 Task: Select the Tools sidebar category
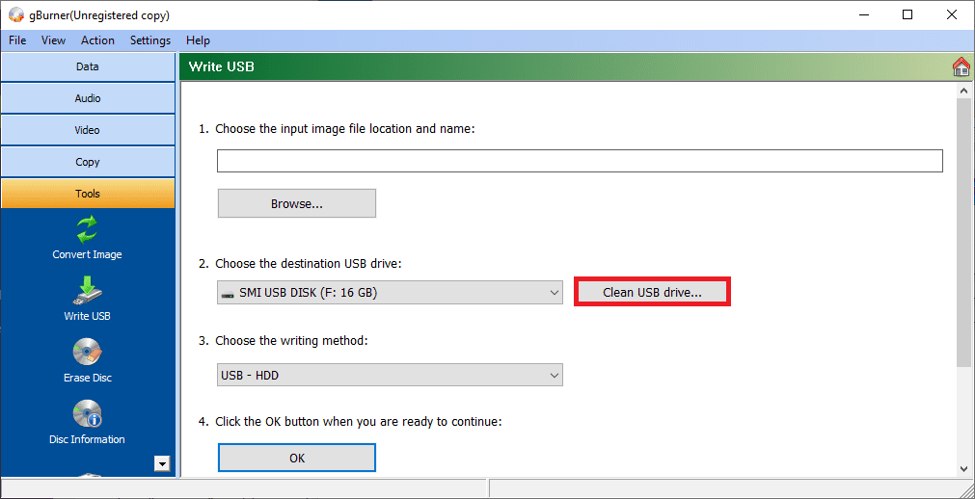(88, 194)
